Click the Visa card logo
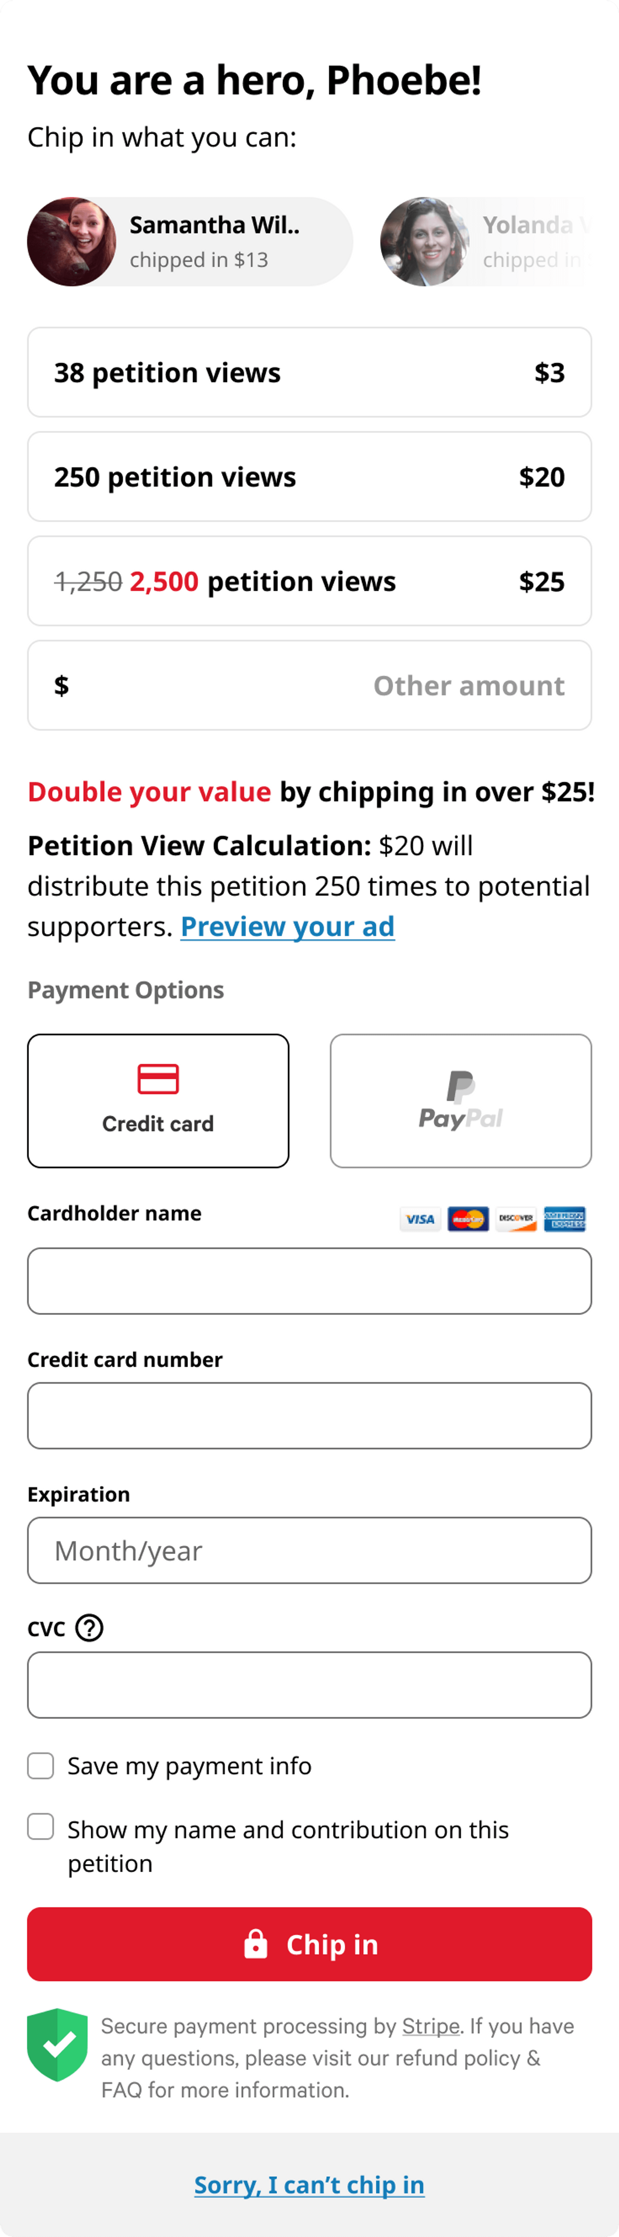Viewport: 619px width, 2237px height. point(420,1219)
